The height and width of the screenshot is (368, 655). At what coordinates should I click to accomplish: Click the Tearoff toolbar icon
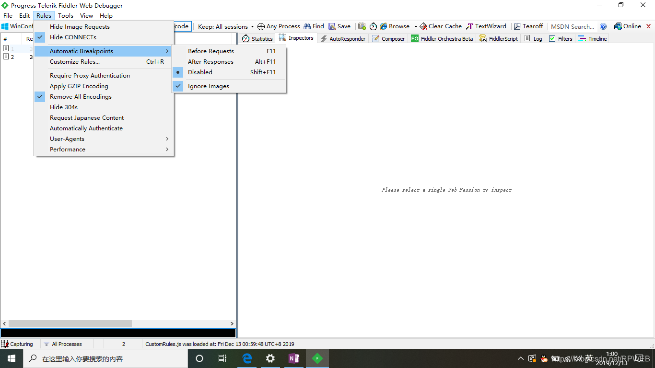pyautogui.click(x=517, y=26)
